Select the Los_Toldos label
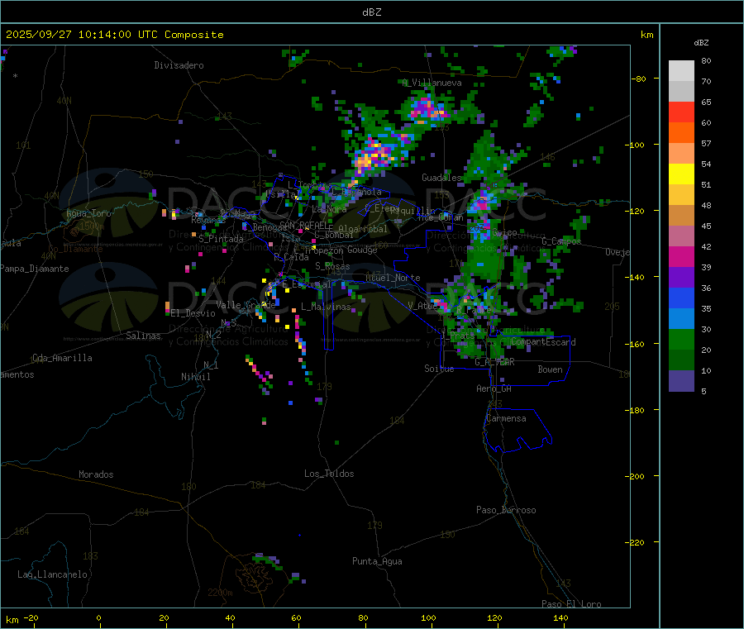 [x=329, y=474]
